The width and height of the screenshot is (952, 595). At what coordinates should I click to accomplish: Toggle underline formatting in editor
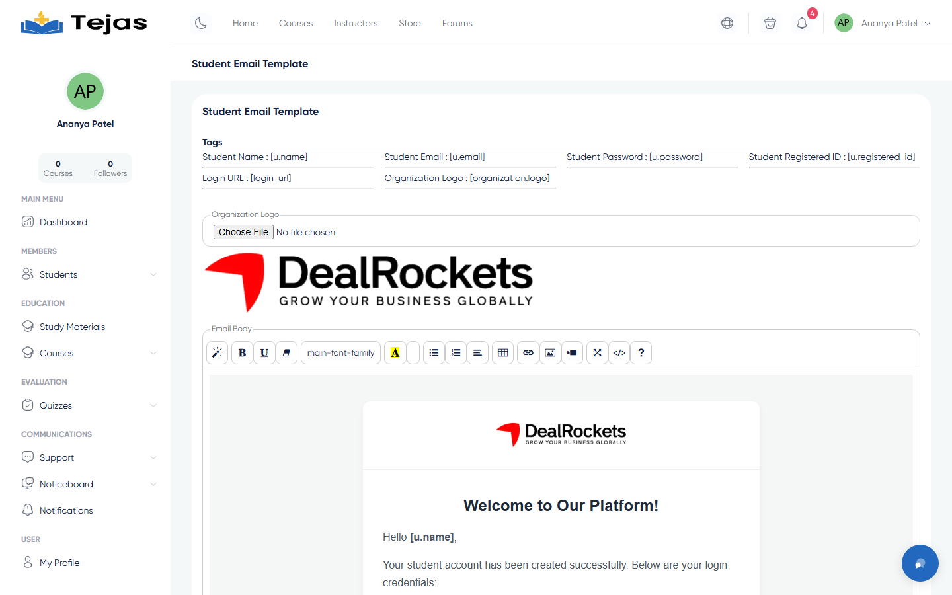point(264,353)
